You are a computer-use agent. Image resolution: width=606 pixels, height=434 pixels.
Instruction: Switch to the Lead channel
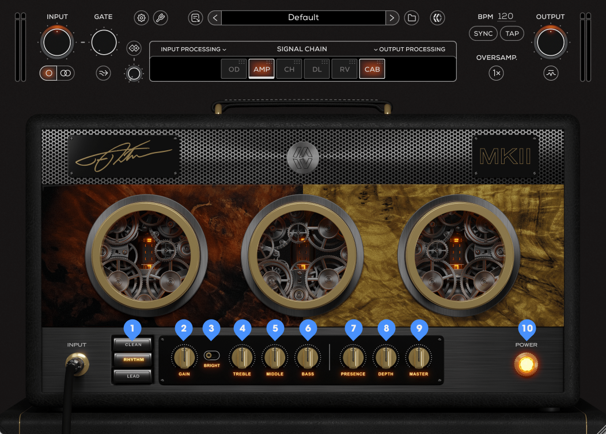(x=133, y=376)
